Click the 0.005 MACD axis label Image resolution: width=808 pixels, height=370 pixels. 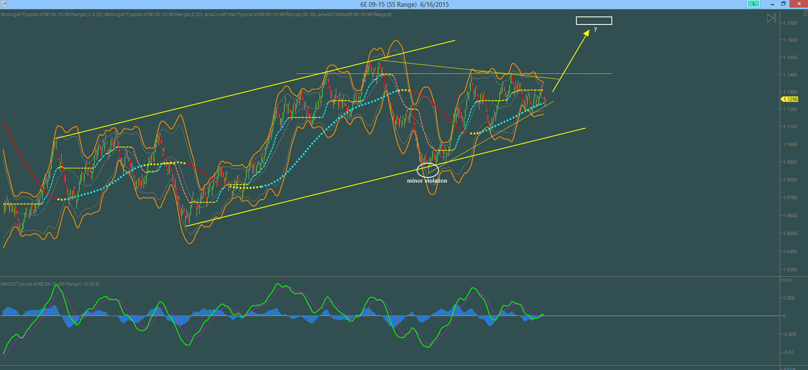(789, 298)
